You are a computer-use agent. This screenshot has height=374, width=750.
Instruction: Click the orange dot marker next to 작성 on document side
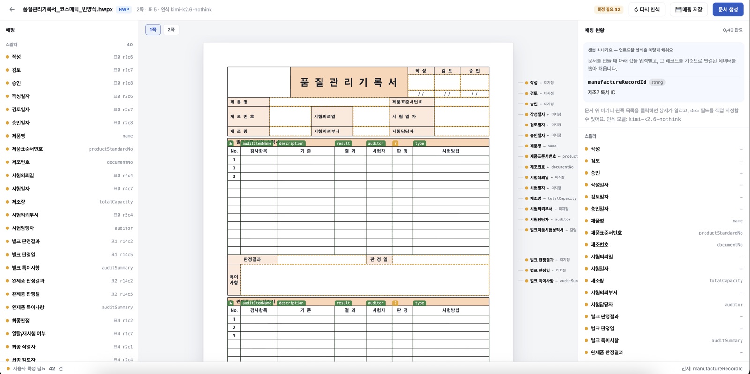tap(526, 83)
